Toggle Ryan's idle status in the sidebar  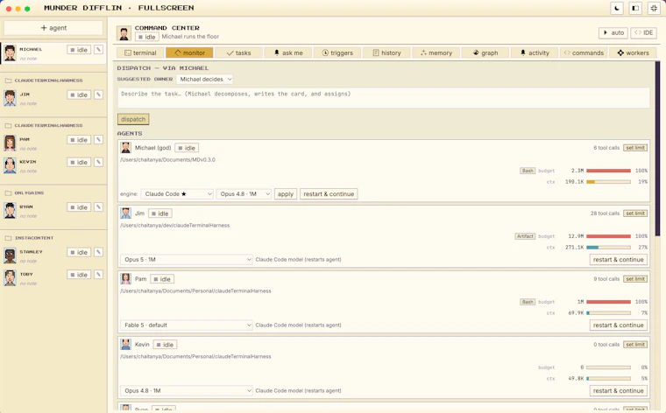coord(79,206)
